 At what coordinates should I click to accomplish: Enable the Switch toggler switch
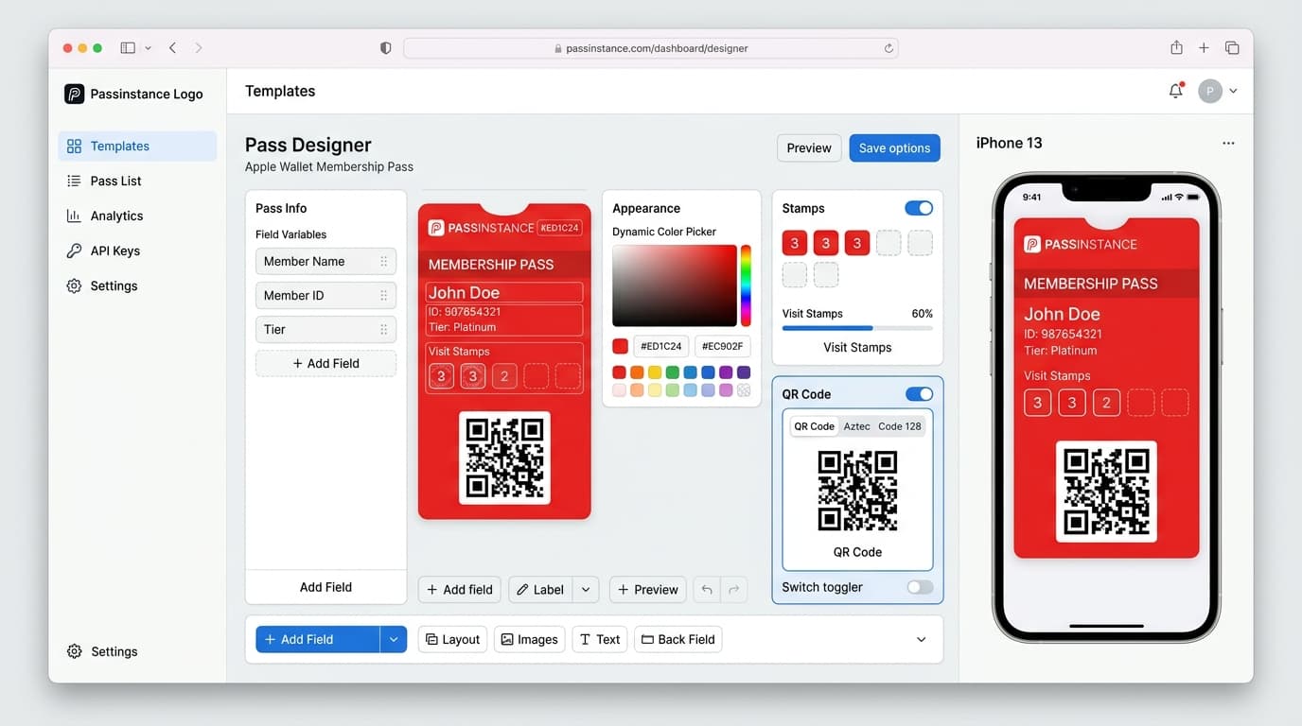920,587
